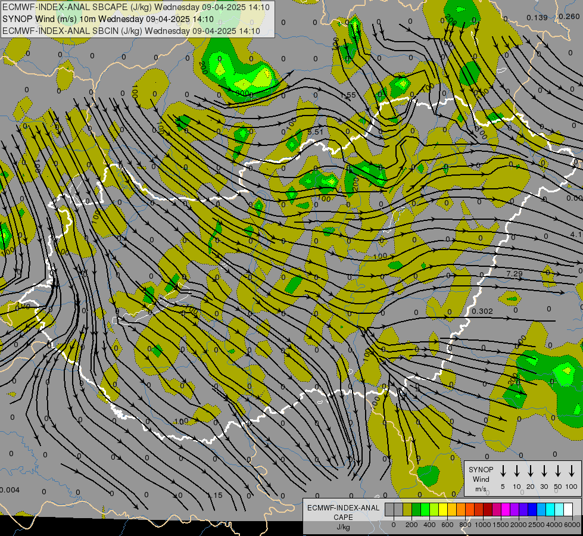583x536 pixels.
Task: Click the 1000 tick label in CAPE legend
Action: 483,525
